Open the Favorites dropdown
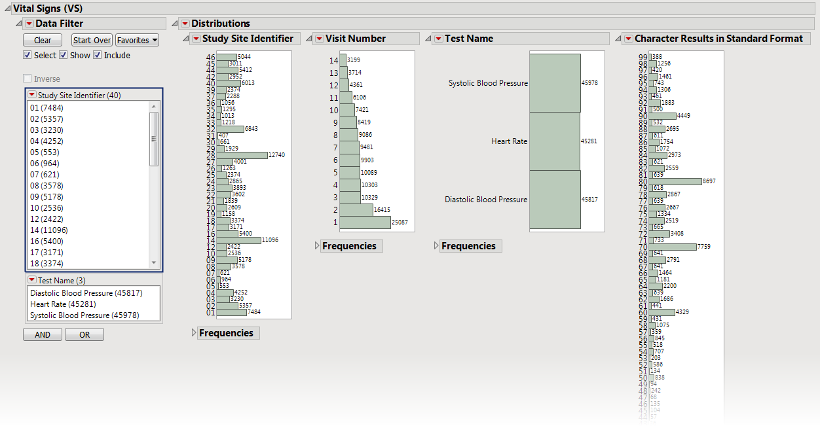Screen dimensions: 820x426 137,41
